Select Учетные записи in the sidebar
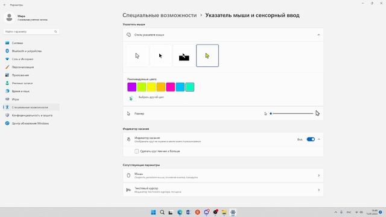This screenshot has width=386, height=217. [31, 83]
